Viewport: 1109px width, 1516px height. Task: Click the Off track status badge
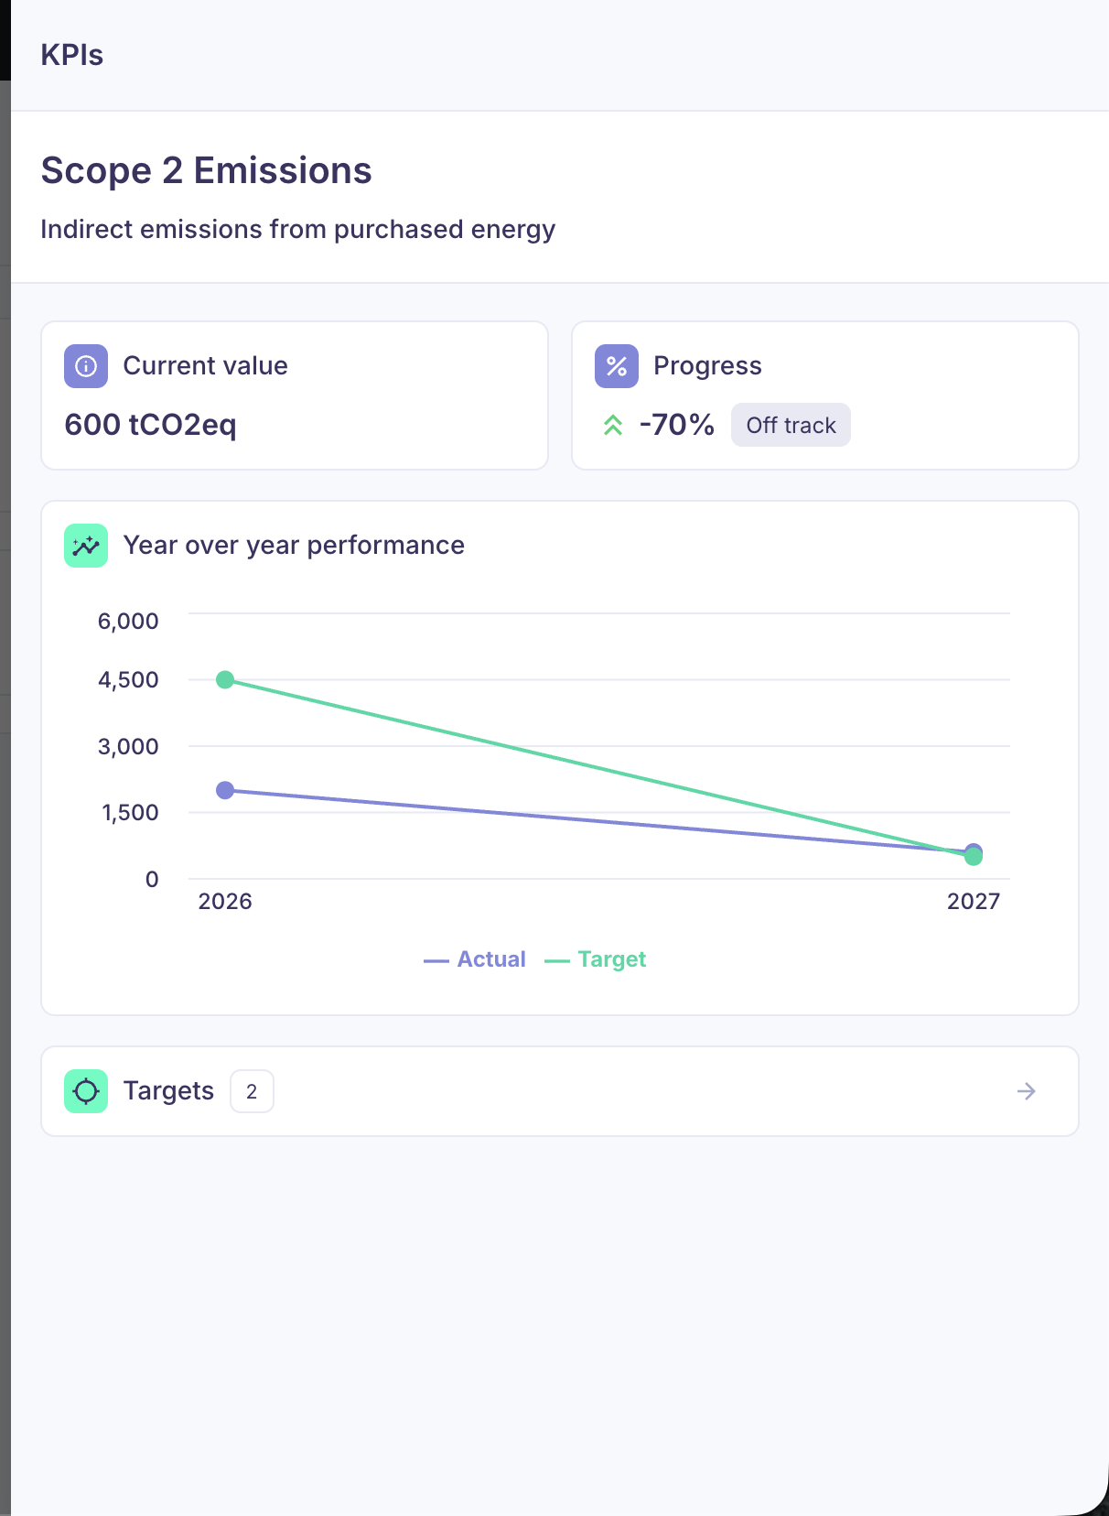791,425
